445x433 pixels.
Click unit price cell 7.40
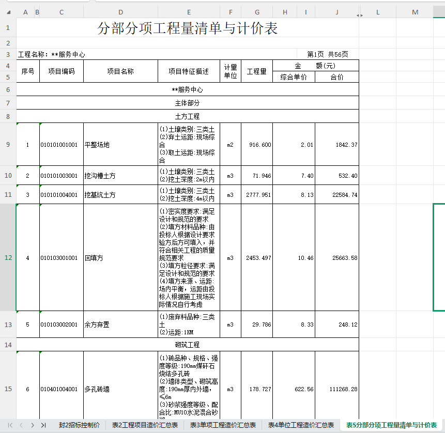pos(294,175)
